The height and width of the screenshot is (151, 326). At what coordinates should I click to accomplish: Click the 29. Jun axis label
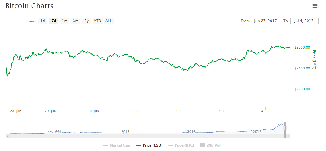(x=50, y=111)
